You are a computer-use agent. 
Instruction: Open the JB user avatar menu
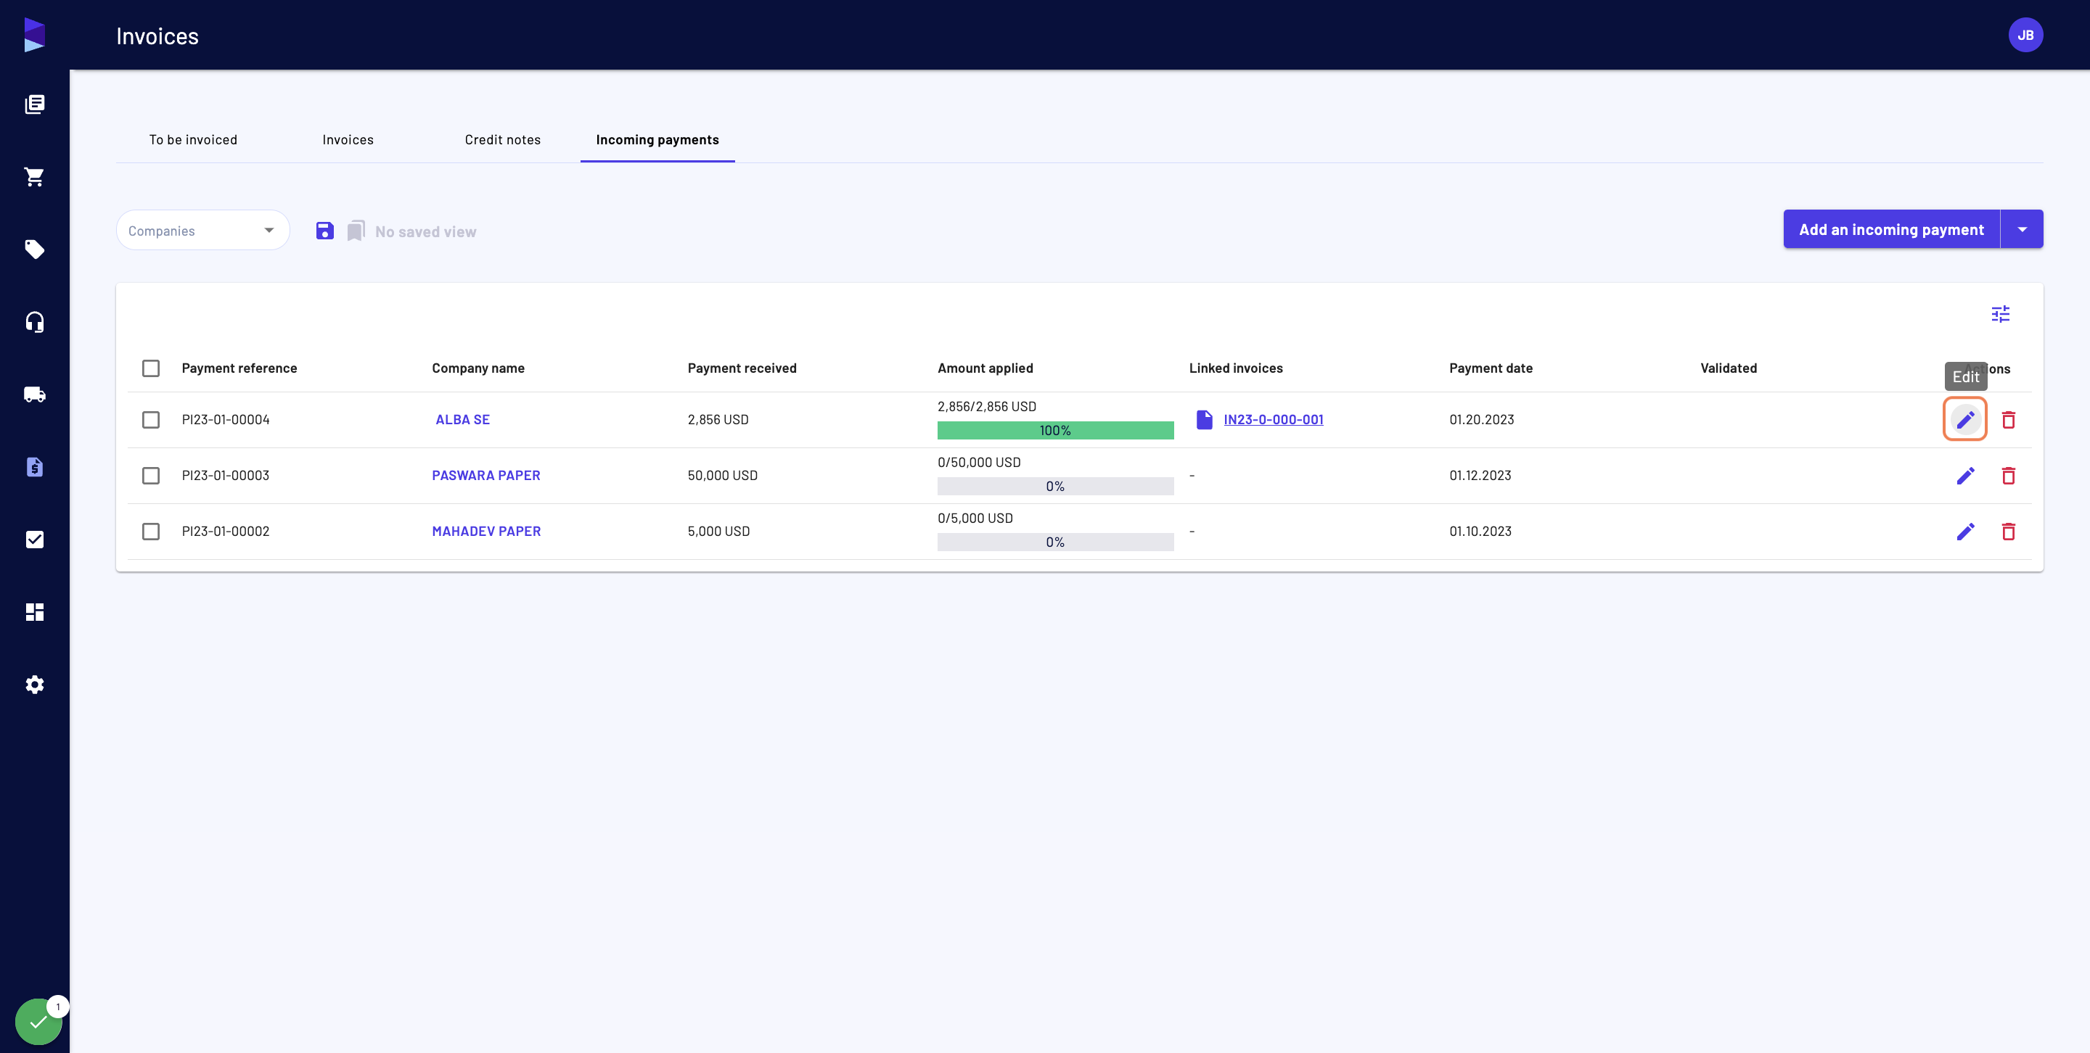(2026, 35)
